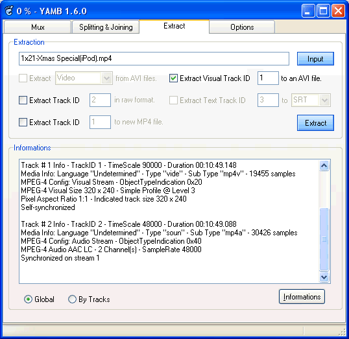Image resolution: width=349 pixels, height=339 pixels.
Task: Switch to the Mux tab
Action: pyautogui.click(x=38, y=27)
